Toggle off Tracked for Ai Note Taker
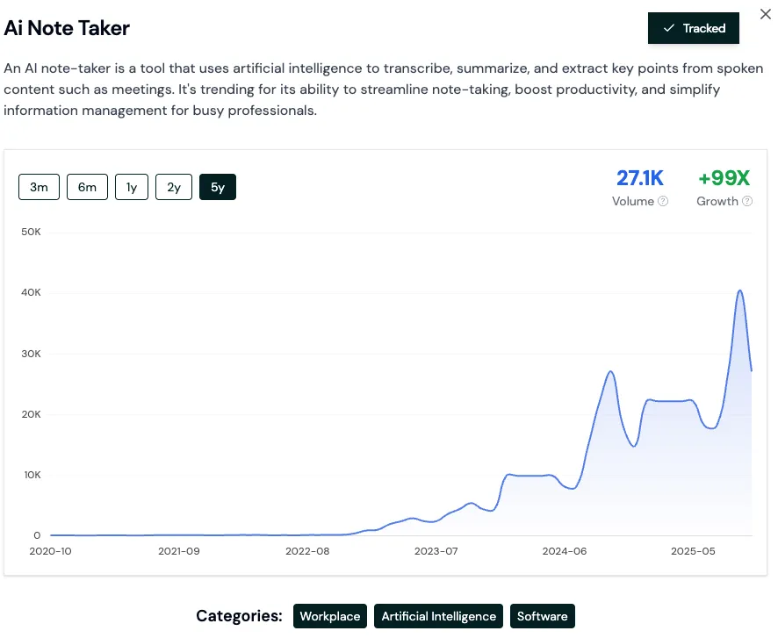 694,28
